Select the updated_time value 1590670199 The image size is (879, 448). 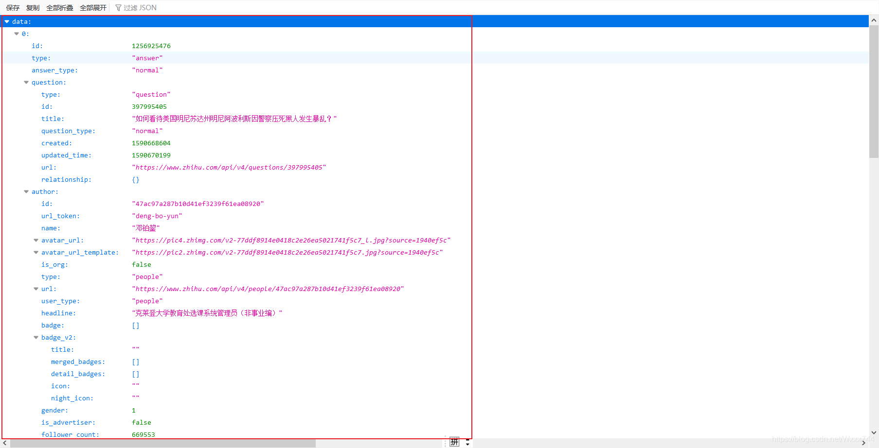pyautogui.click(x=151, y=155)
